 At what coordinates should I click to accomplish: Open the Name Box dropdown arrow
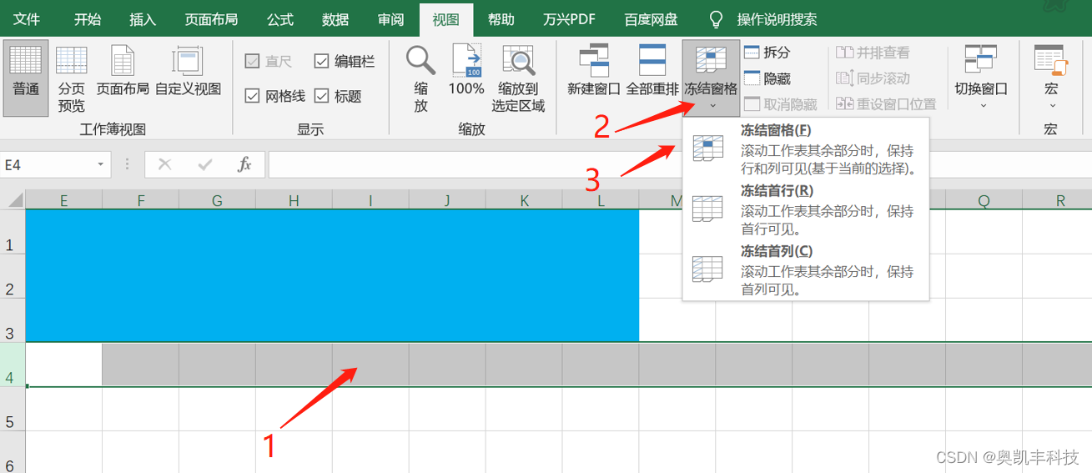click(101, 165)
